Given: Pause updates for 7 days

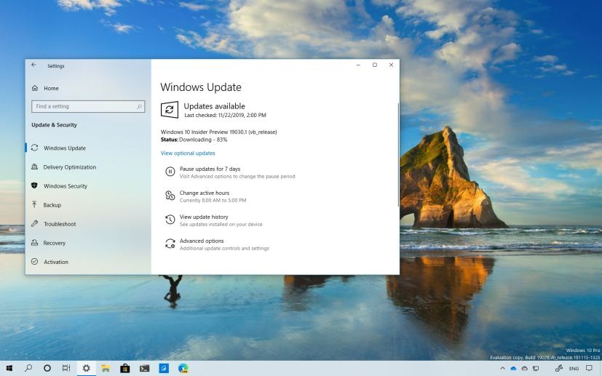Looking at the screenshot, I should [x=230, y=172].
